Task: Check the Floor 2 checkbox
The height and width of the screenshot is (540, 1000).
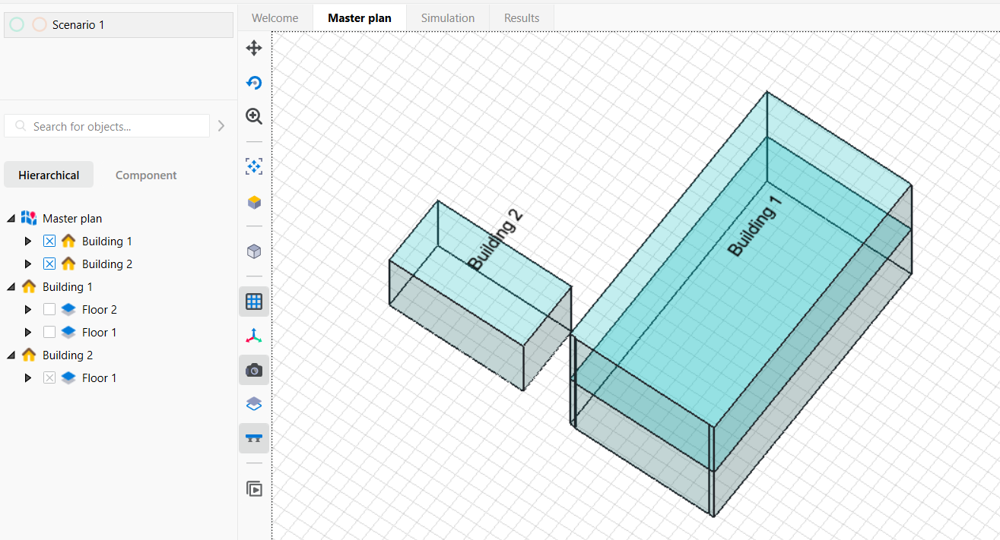Action: (49, 310)
